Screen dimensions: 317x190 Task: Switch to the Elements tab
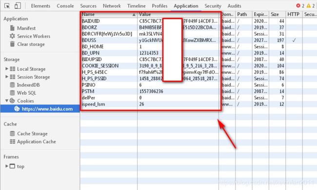(40, 6)
